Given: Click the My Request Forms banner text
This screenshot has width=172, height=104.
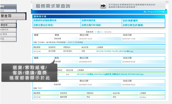Looking at the screenshot, I should coord(154,12).
